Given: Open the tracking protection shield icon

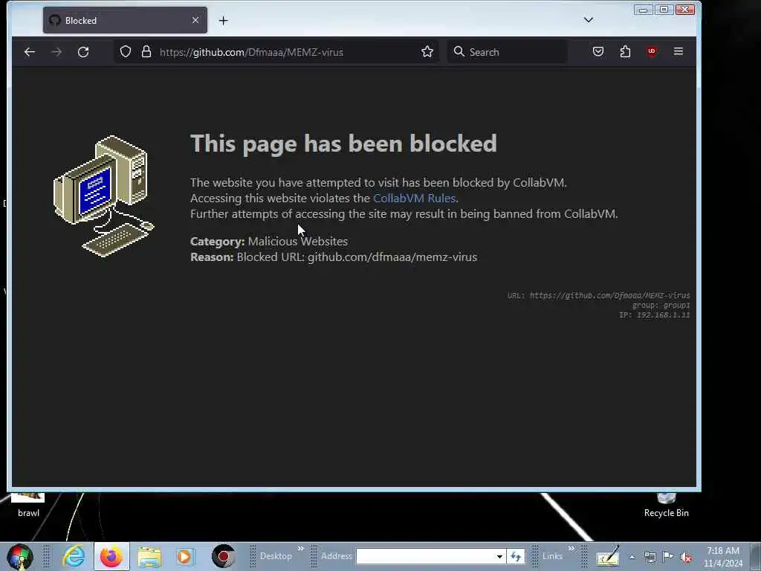Looking at the screenshot, I should click(125, 51).
